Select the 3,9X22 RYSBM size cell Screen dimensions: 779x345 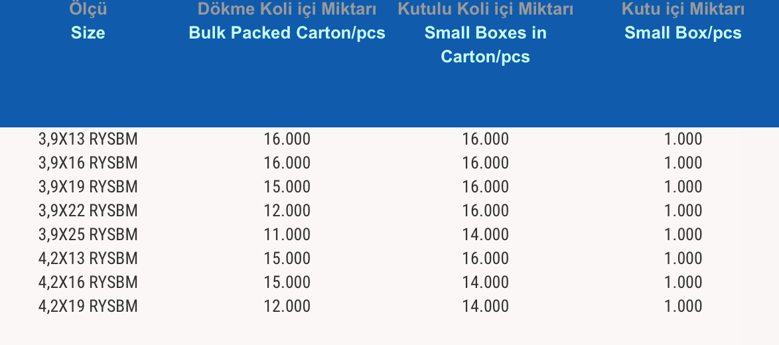(x=88, y=211)
